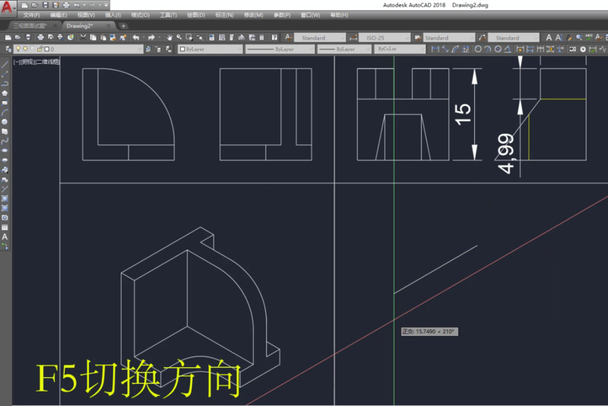Click the Help question mark icon

click(274, 37)
